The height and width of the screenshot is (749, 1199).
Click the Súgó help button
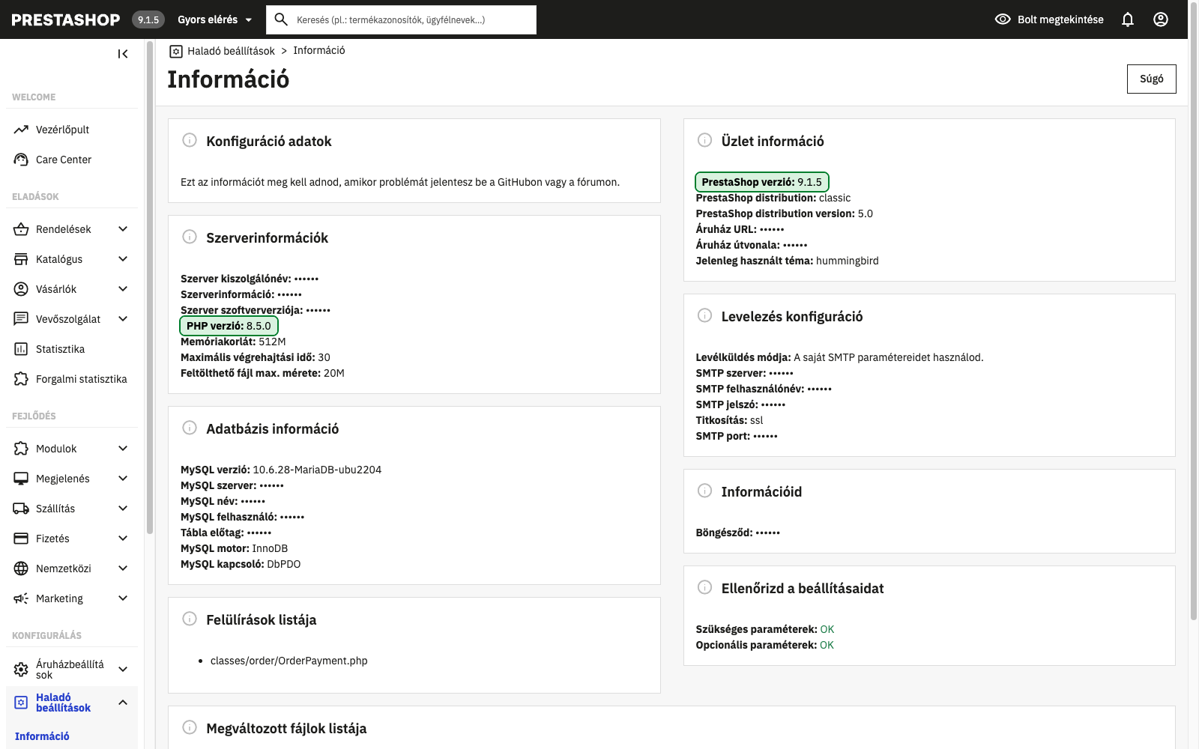[x=1152, y=79]
